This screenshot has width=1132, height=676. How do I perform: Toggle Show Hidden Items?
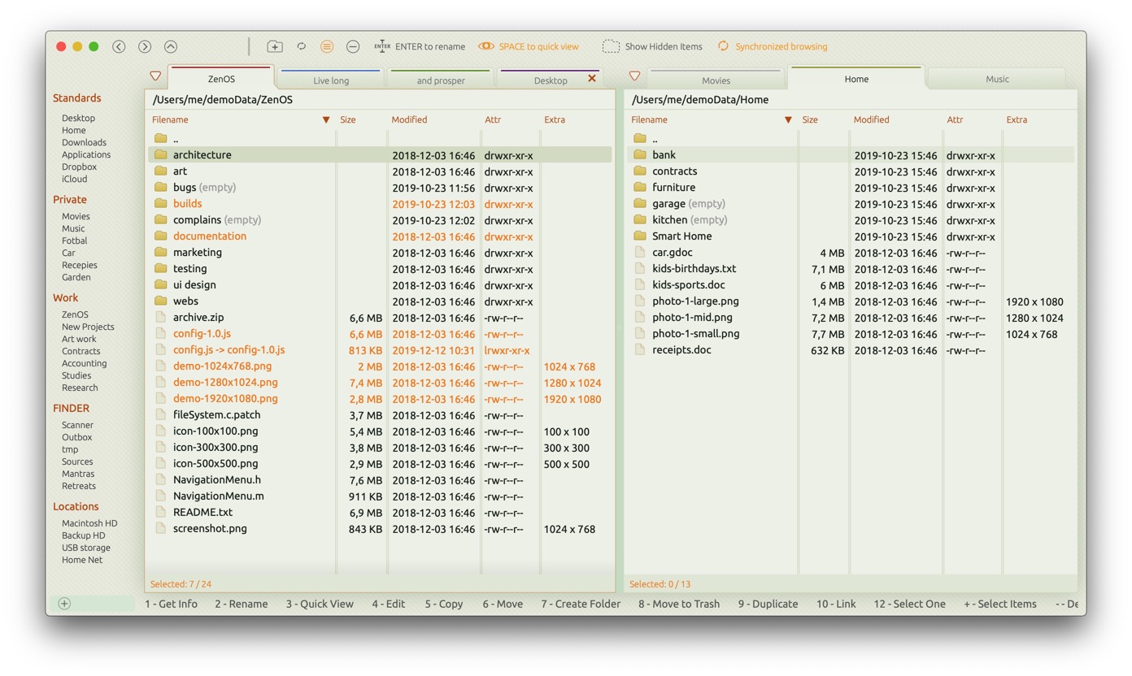(x=652, y=47)
